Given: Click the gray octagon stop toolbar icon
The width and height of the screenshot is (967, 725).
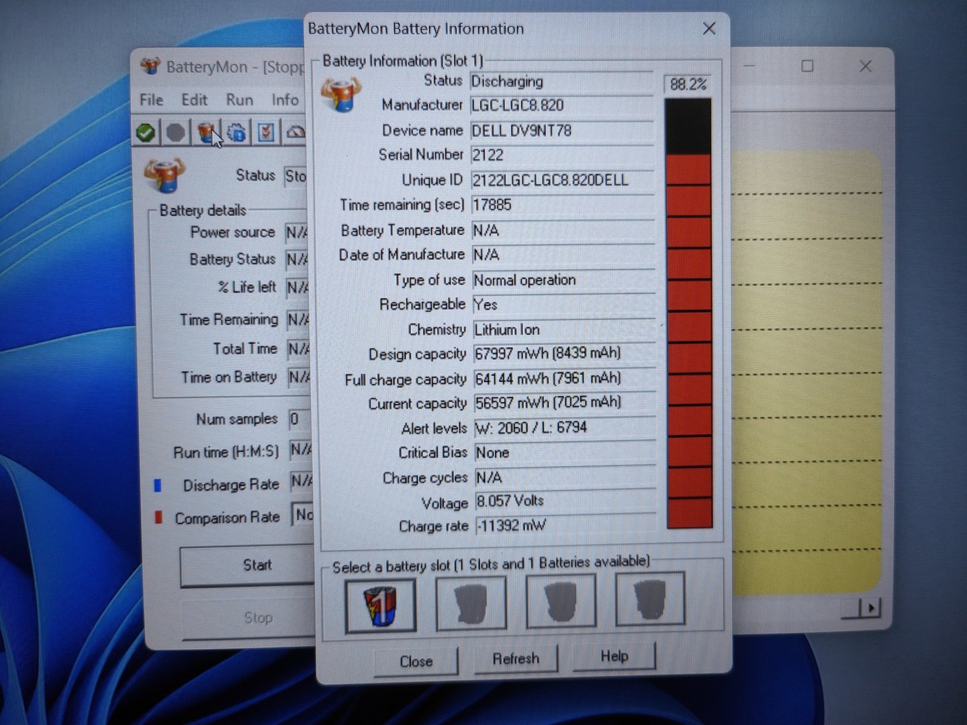Looking at the screenshot, I should tap(176, 132).
